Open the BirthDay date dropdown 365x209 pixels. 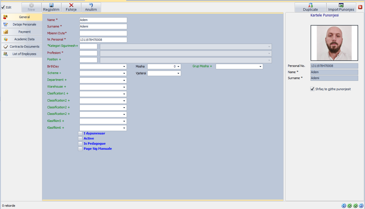[124, 67]
